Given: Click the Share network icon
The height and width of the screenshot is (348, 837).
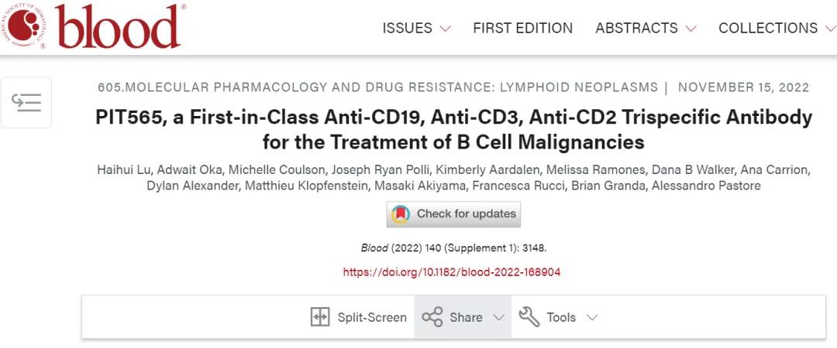Looking at the screenshot, I should [432, 317].
